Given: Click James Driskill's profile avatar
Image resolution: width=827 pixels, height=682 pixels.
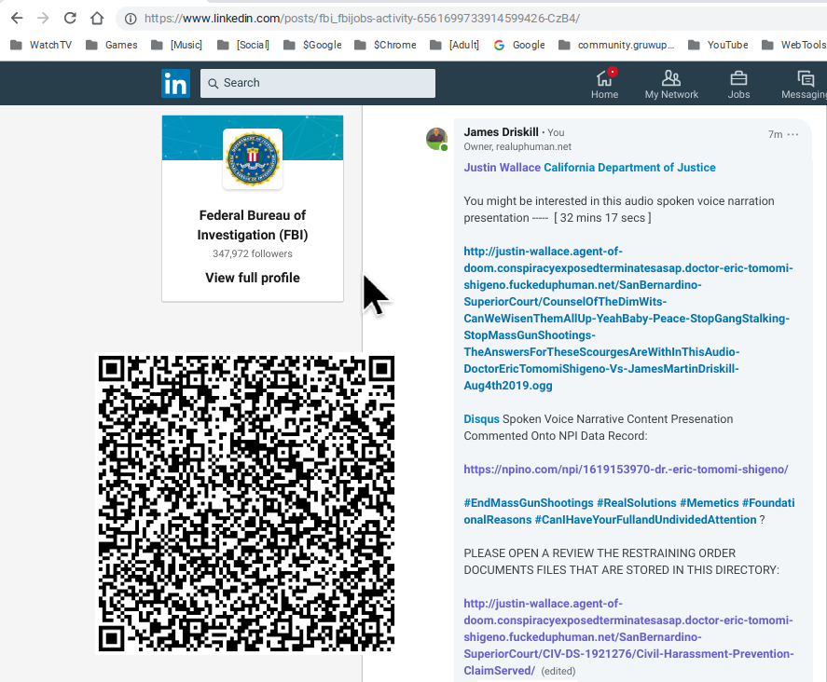Looking at the screenshot, I should click(x=436, y=139).
